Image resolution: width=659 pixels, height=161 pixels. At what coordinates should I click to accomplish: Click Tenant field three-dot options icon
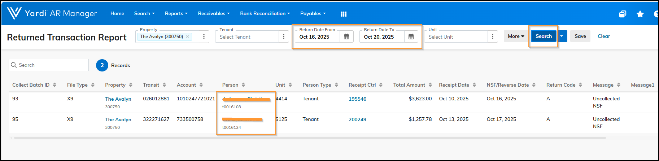tap(284, 37)
